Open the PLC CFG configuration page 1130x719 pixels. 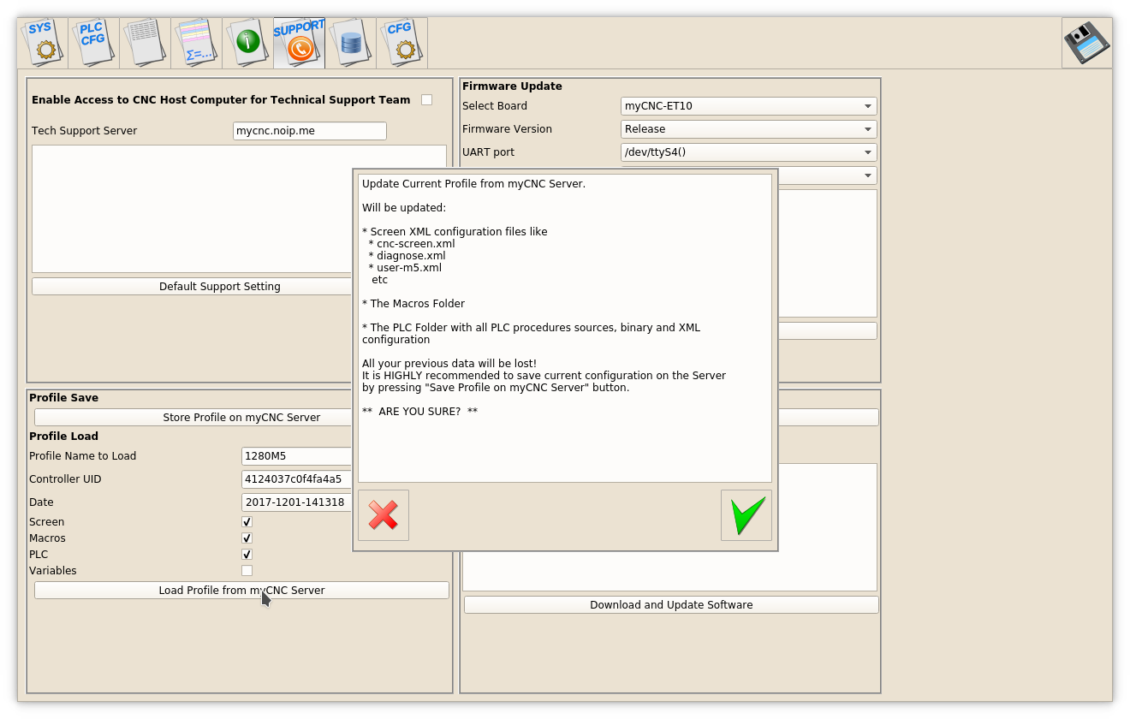click(94, 43)
